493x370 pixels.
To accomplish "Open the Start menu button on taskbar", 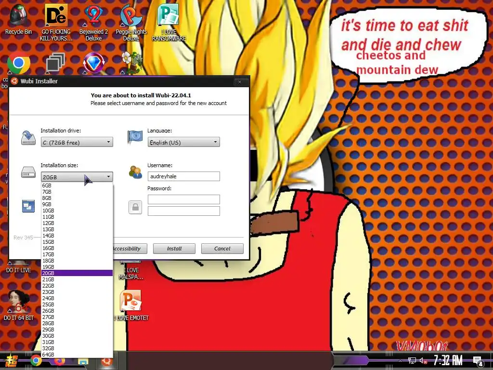I will [x=11, y=361].
